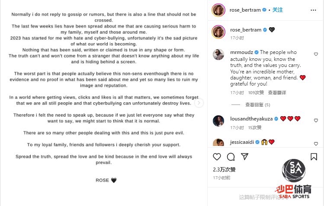Viewport: 324px width, 206px height.
Task: Open mrmoudz's profile avatar
Action: [x=218, y=54]
